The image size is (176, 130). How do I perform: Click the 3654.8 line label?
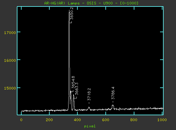pyautogui.click(x=73, y=82)
